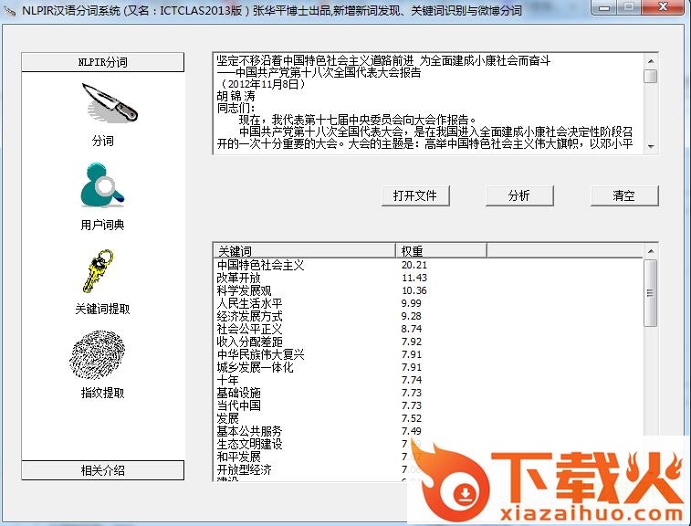Viewport: 691px width, 526px height.
Task: Click the 清空 button
Action: (624, 195)
